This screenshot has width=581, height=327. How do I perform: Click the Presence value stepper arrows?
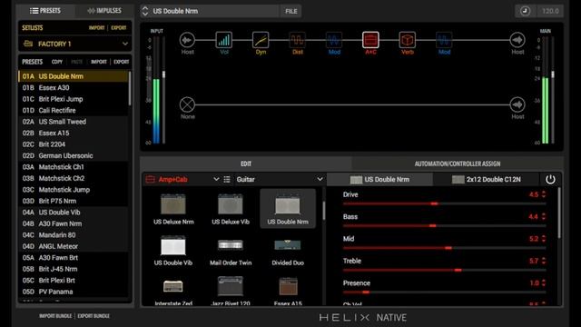coord(544,282)
